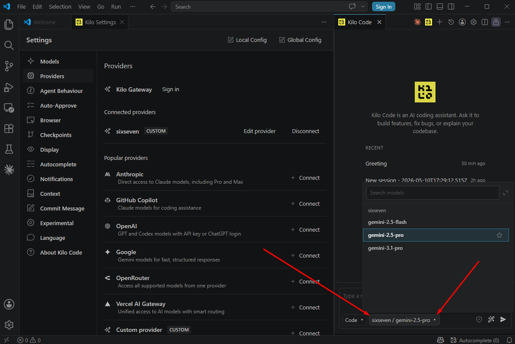Click the enhance prompt wand icon
This screenshot has height=344, width=515.
coord(491,319)
